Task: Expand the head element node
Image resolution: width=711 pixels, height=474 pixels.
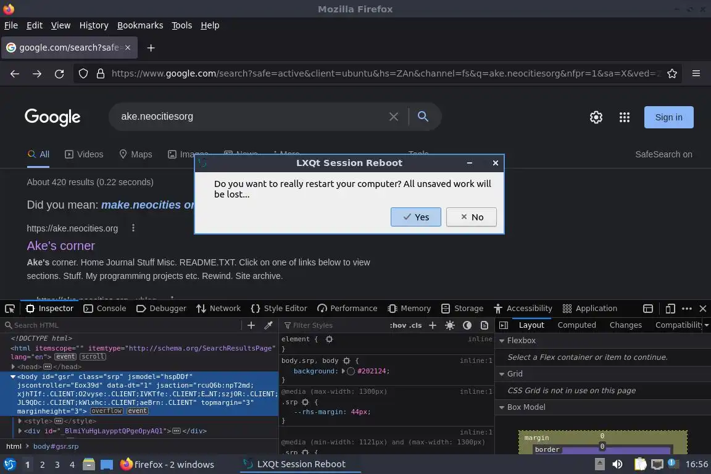Action: point(13,367)
